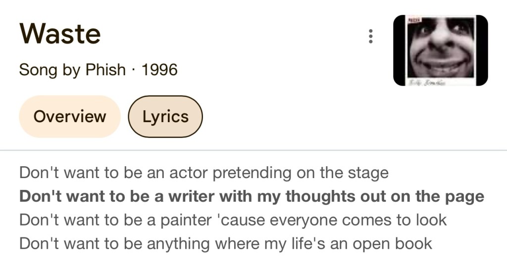Screen dimensions: 507x275
Task: Switch to the Overview tab
Action: (x=70, y=117)
